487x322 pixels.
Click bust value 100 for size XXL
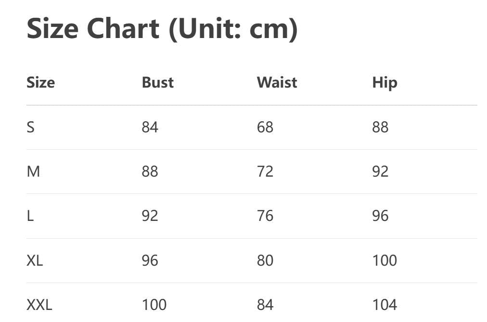pos(154,305)
